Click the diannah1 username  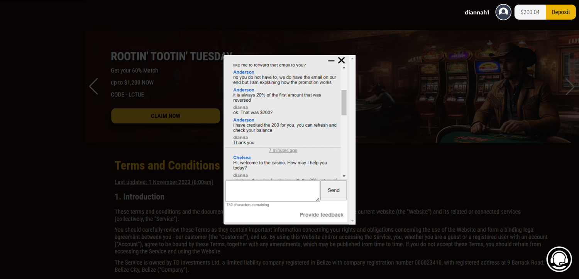point(477,12)
